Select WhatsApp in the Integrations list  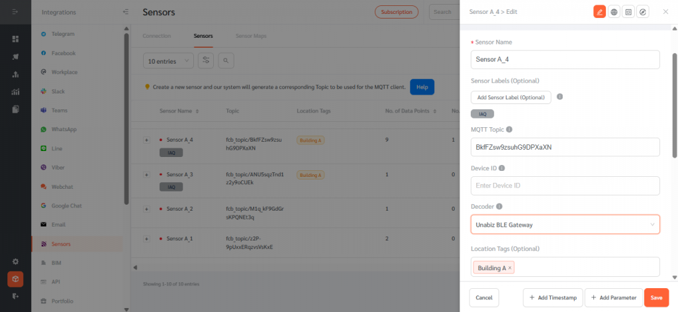[x=64, y=130]
